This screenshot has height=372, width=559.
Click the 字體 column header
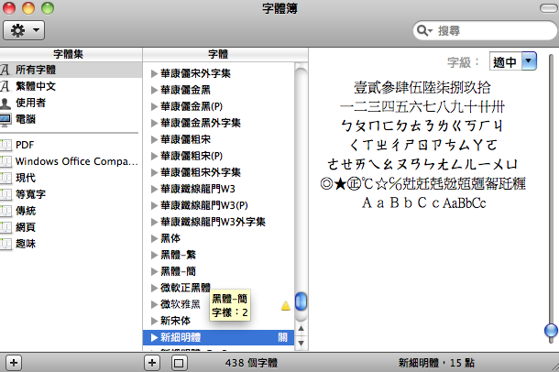click(225, 54)
